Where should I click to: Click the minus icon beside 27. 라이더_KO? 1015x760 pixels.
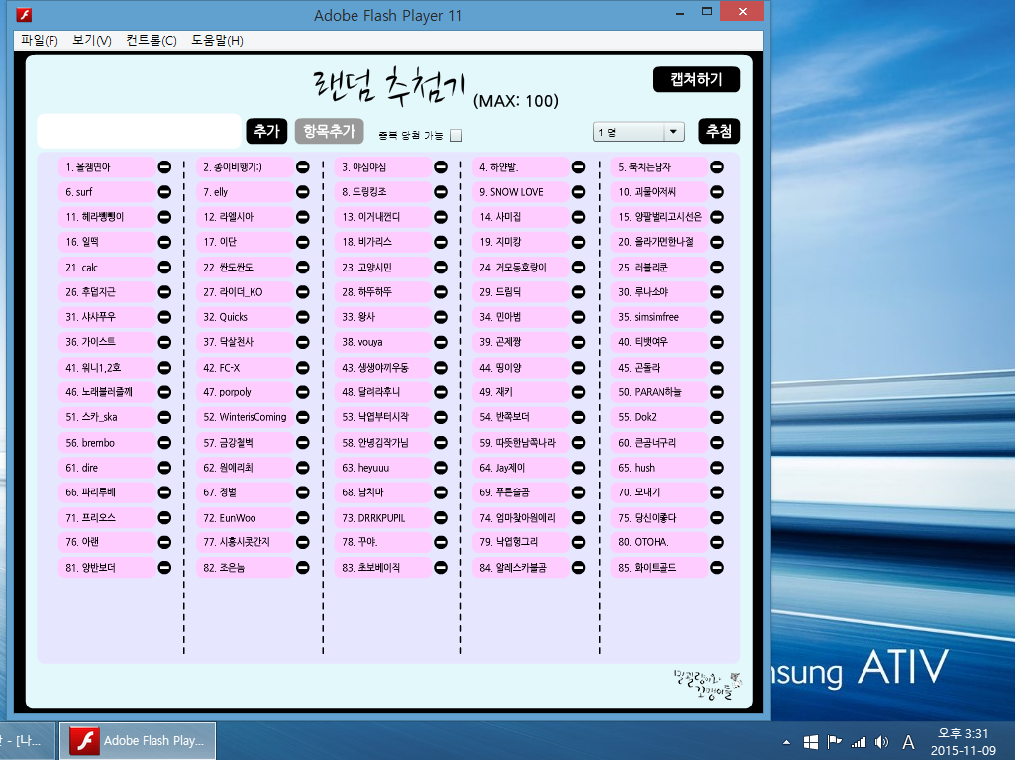coord(302,292)
